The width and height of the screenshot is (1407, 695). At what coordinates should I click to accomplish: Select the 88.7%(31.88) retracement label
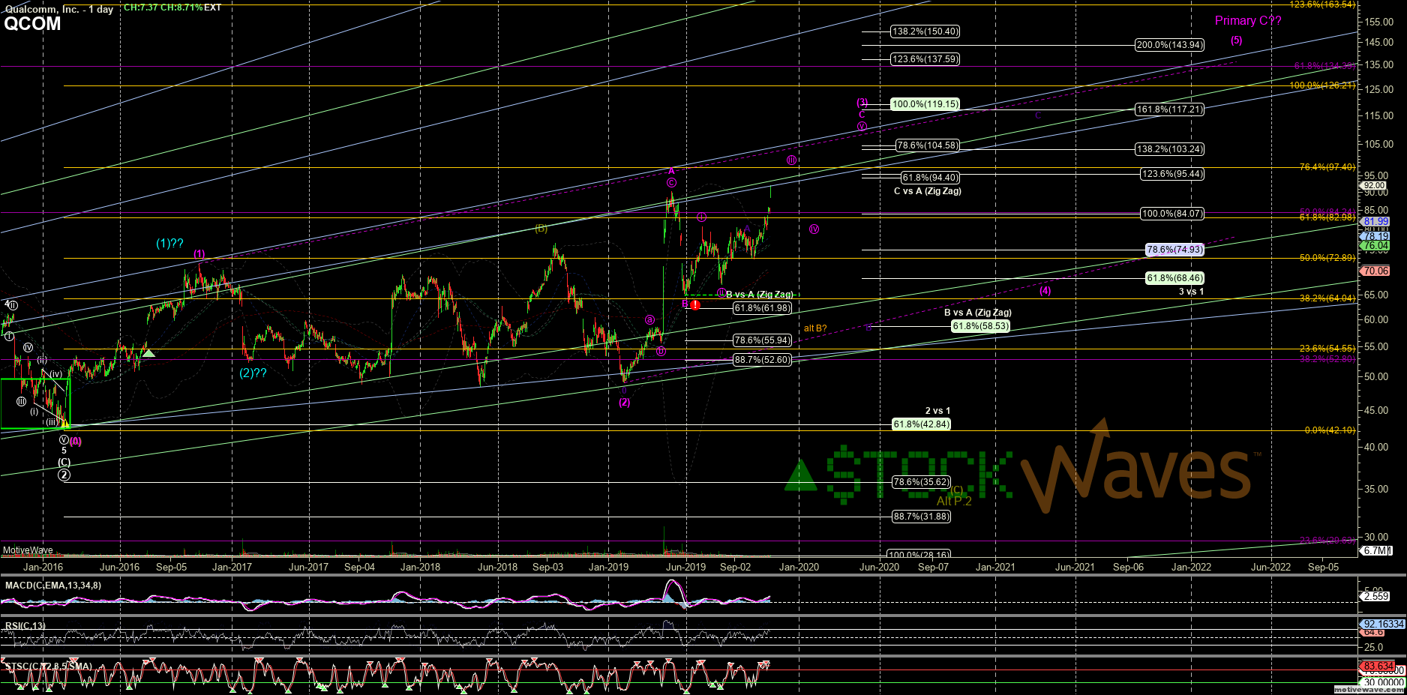[921, 517]
